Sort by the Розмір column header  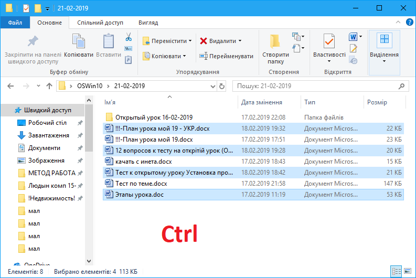pyautogui.click(x=385, y=102)
